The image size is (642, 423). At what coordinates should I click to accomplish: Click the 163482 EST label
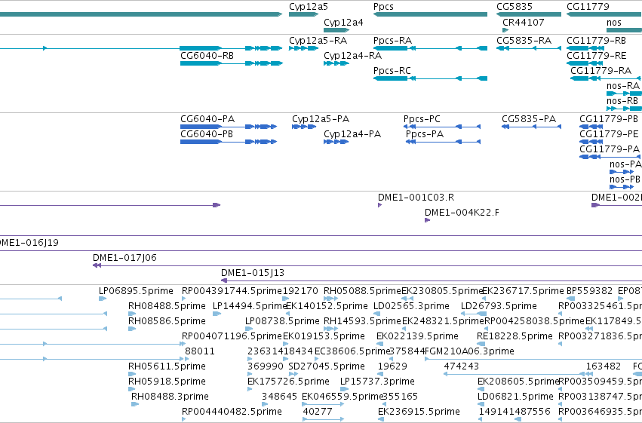tap(603, 366)
